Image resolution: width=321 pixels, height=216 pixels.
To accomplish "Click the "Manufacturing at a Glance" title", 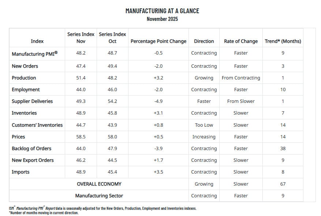I will coord(162,11).
